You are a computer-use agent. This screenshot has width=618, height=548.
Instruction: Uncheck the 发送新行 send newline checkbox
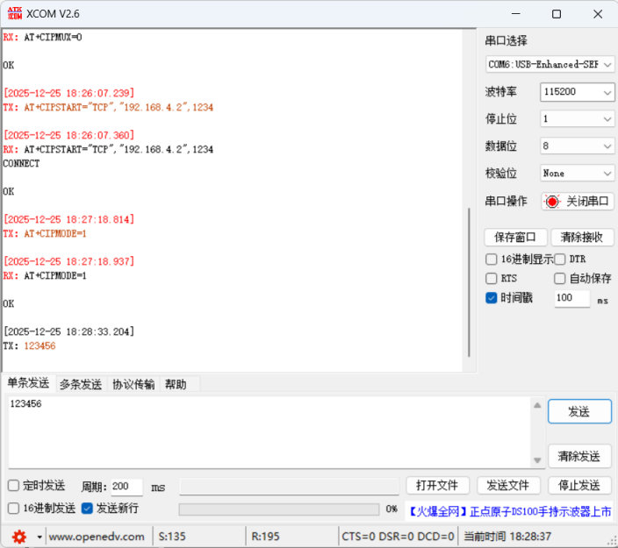pyautogui.click(x=87, y=509)
